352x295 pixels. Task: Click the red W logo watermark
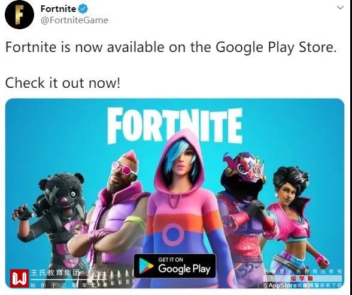(x=19, y=278)
